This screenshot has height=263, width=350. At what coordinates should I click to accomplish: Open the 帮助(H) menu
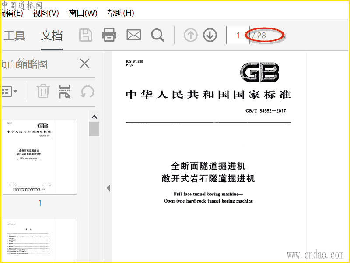click(x=121, y=13)
